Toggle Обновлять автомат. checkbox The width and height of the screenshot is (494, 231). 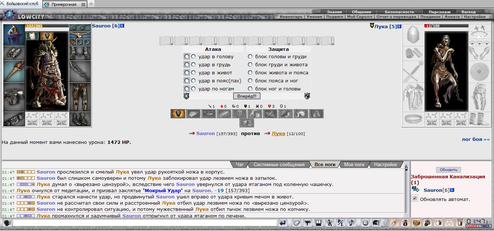point(415,198)
